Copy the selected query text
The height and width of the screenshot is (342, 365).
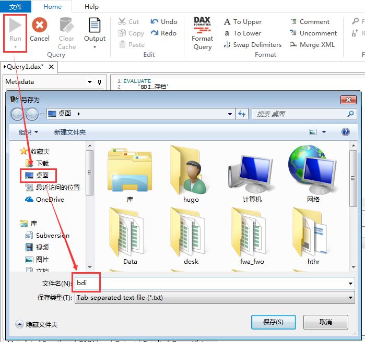click(131, 33)
